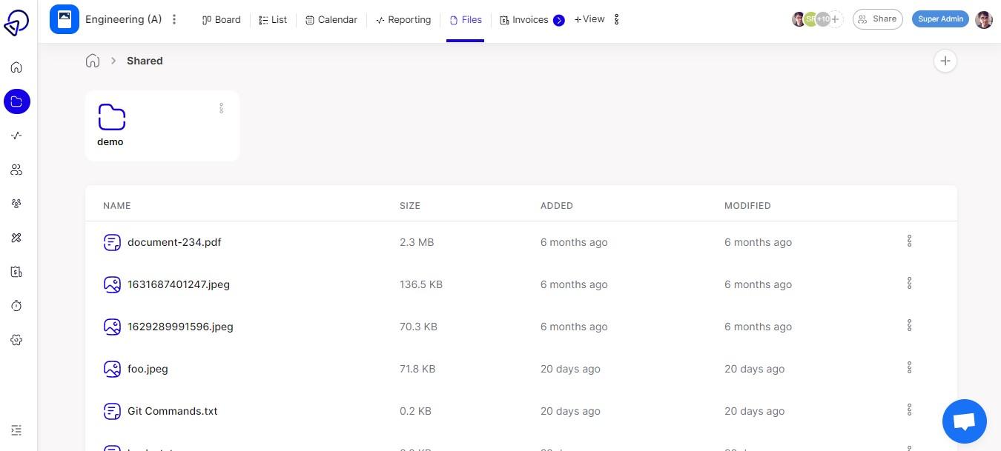Click the add View button
The height and width of the screenshot is (451, 1001).
[589, 19]
